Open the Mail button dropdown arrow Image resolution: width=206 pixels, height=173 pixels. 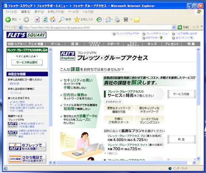click(x=112, y=19)
